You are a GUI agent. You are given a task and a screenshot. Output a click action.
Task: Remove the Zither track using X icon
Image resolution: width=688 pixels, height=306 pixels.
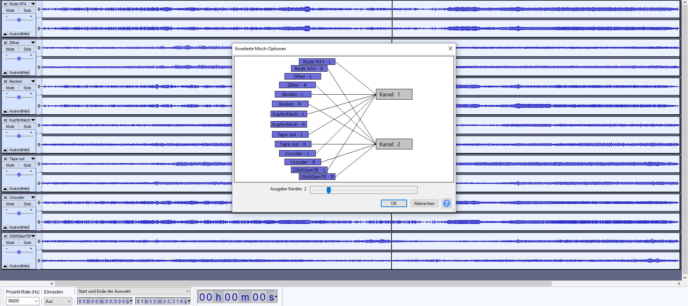coord(5,43)
